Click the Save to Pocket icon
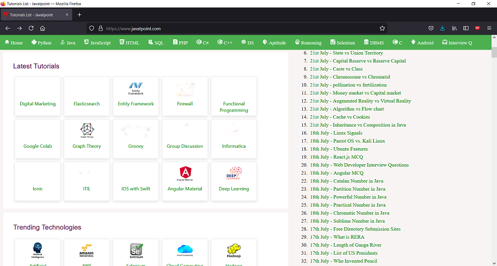The height and width of the screenshot is (266, 497). pos(431,28)
